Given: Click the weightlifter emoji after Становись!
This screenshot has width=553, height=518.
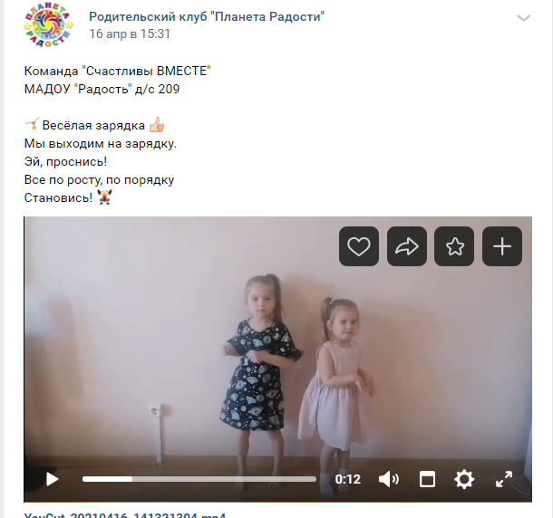Looking at the screenshot, I should 105,197.
